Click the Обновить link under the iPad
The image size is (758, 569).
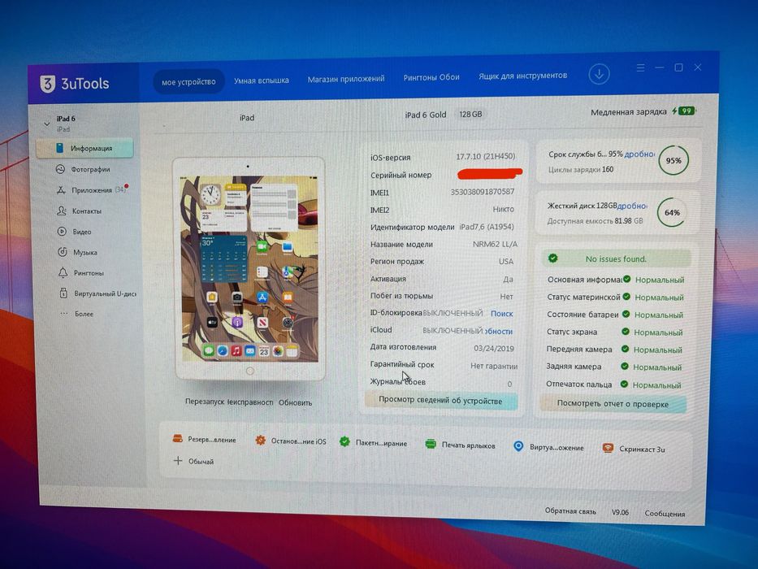point(296,402)
